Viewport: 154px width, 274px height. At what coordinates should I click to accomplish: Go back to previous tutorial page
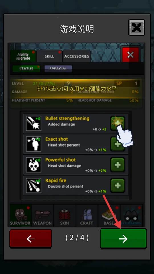(x=31, y=239)
